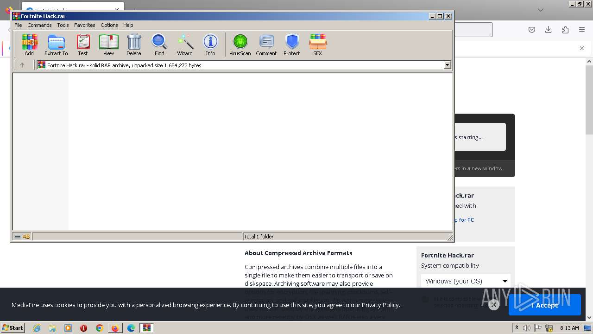Click I Accept cookies button

coord(545,305)
